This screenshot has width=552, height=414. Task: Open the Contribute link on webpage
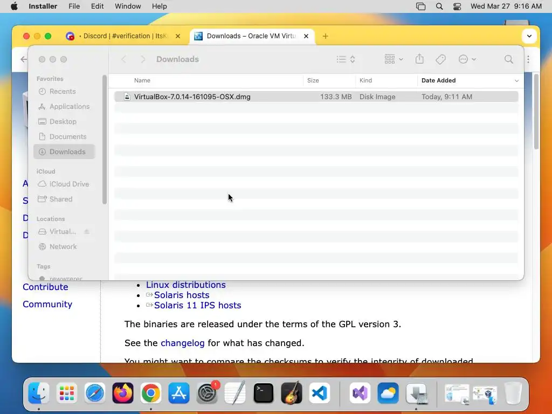[x=45, y=287]
